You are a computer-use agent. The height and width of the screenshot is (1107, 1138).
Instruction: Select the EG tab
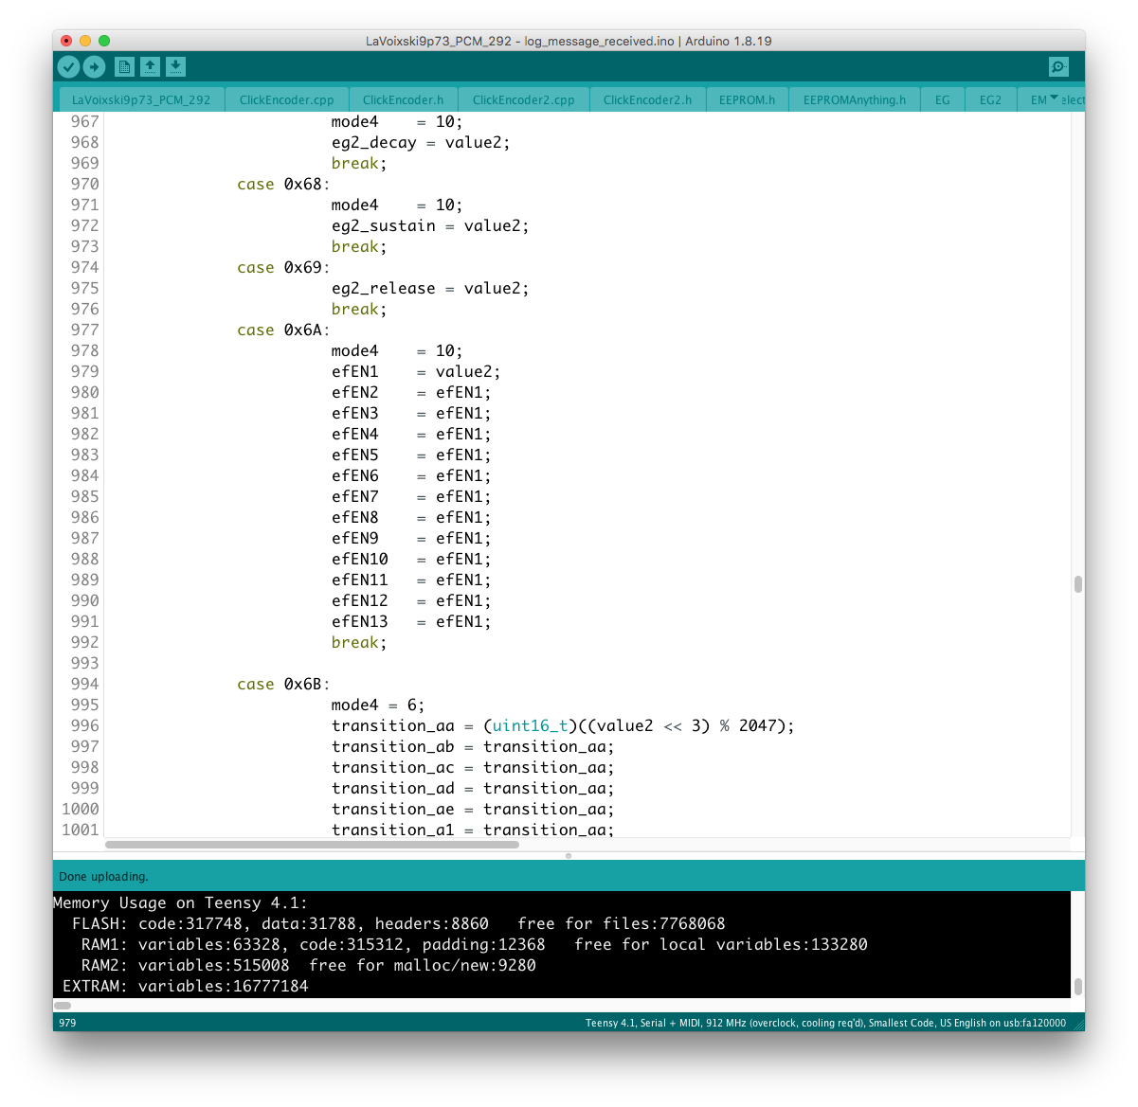(942, 99)
